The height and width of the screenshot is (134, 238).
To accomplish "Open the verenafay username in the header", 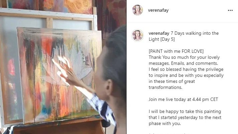I will point(158,10).
